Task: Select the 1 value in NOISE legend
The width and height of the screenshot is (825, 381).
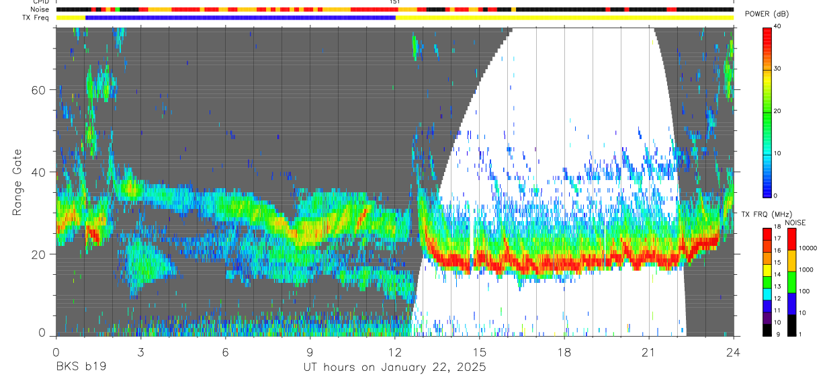Action: point(801,334)
